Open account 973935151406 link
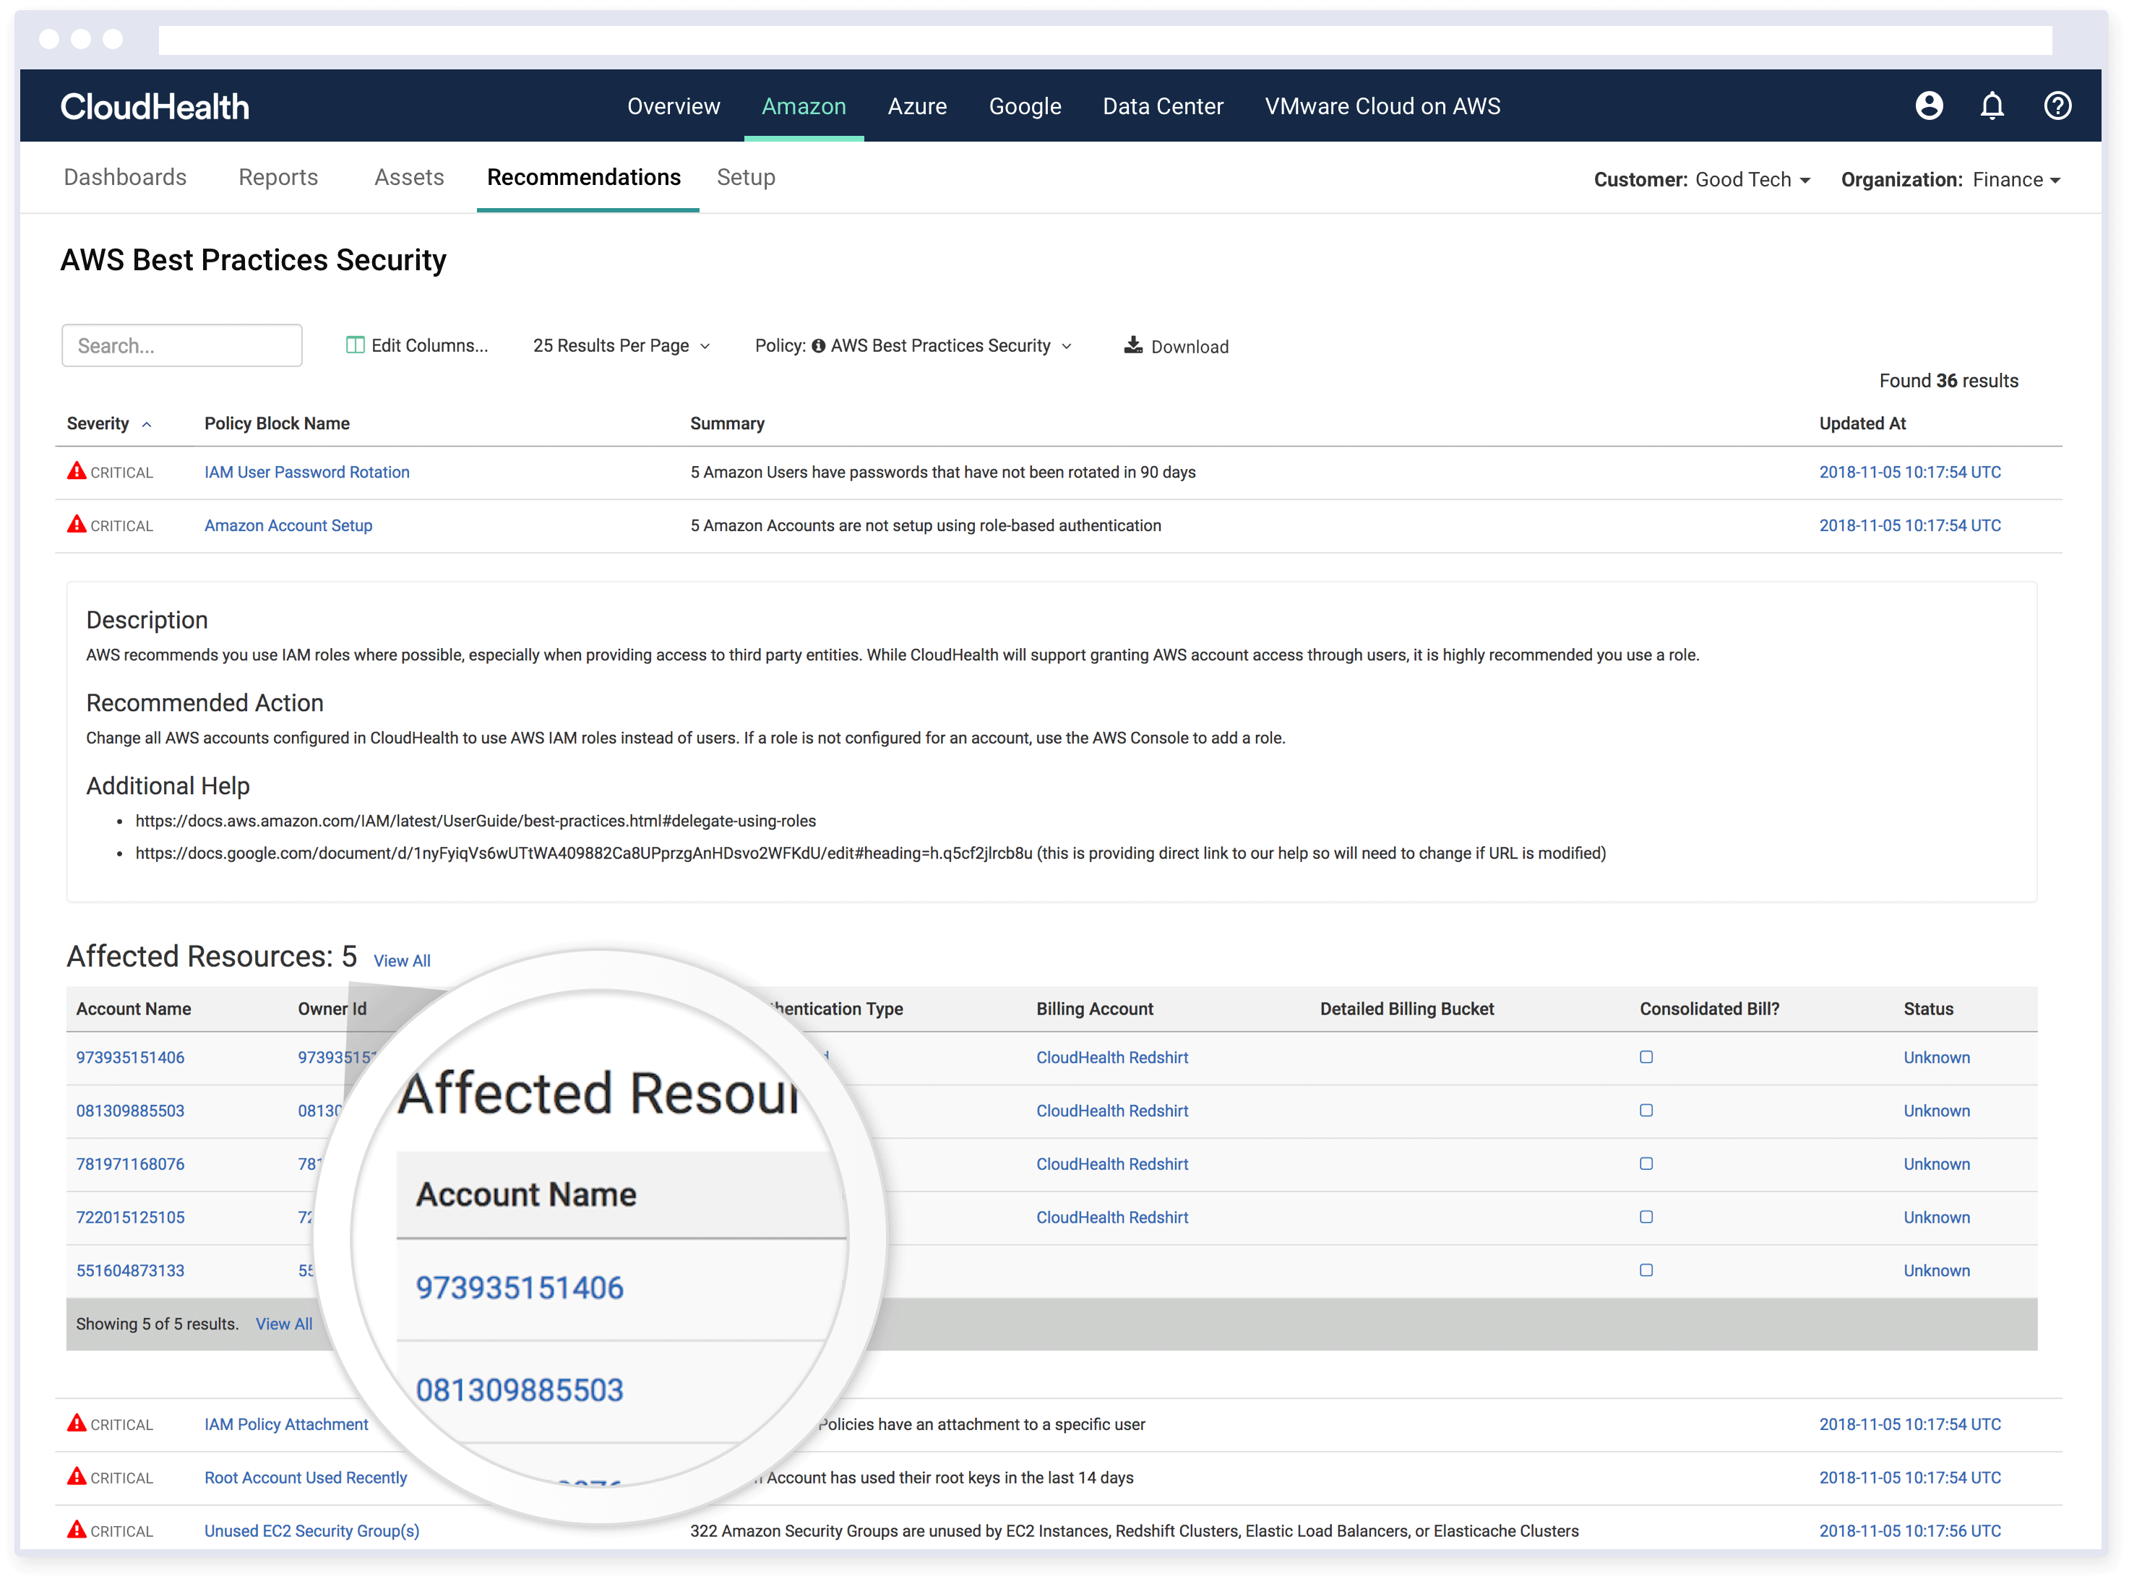Screen dimensions: 2129x1581 (130, 1058)
